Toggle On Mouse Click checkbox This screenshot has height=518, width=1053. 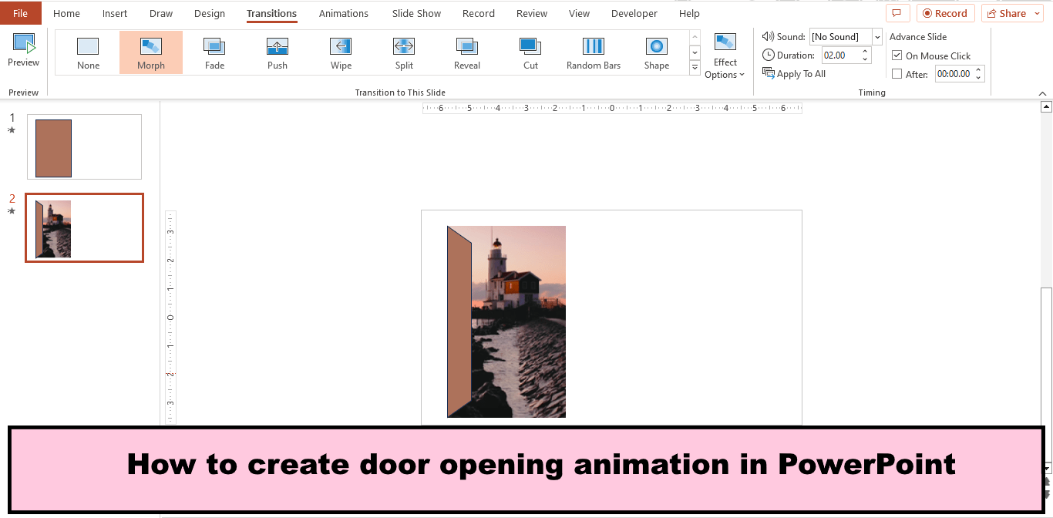tap(897, 55)
